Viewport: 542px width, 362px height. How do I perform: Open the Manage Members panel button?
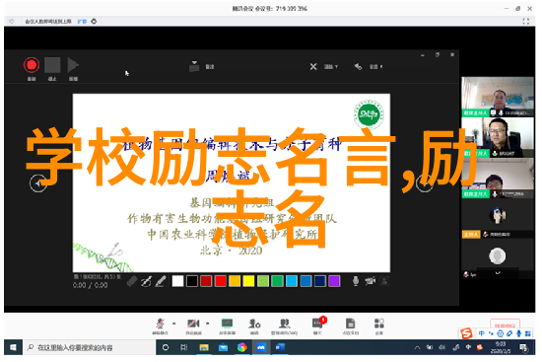click(x=284, y=326)
